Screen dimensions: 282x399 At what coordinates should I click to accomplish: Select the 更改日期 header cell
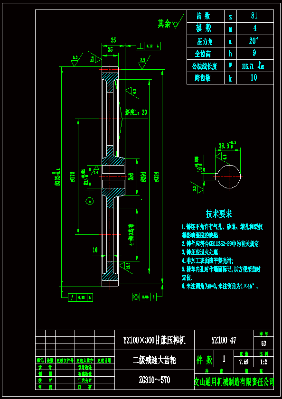(x=104, y=361)
